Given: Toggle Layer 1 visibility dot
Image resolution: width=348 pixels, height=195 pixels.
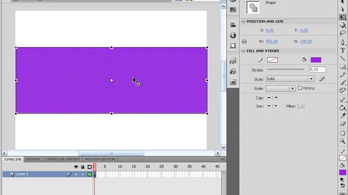Looking at the screenshot, I should point(76,174).
